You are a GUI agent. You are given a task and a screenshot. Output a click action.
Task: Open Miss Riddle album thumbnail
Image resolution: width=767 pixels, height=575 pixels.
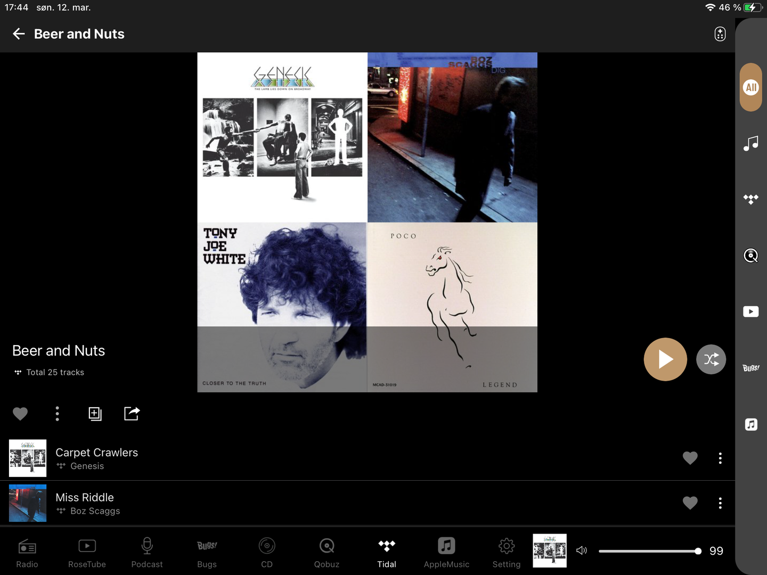[28, 503]
